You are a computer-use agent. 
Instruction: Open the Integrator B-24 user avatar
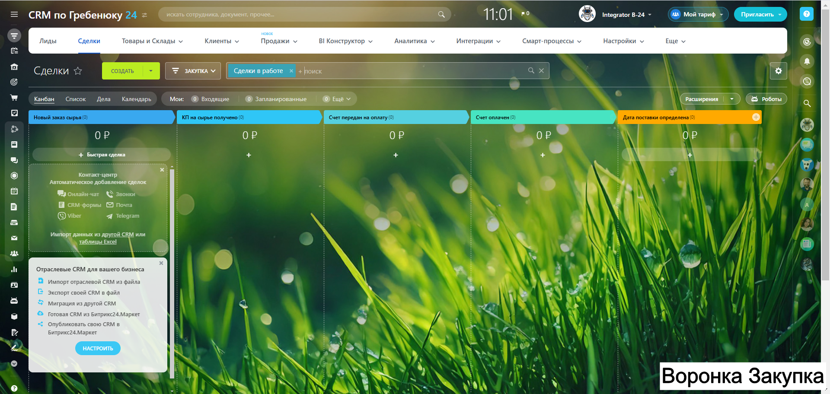[587, 14]
